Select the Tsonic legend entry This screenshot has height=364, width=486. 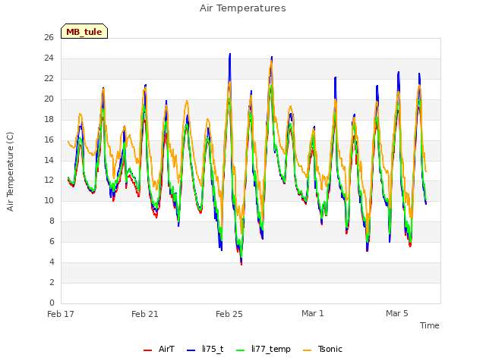323,349
